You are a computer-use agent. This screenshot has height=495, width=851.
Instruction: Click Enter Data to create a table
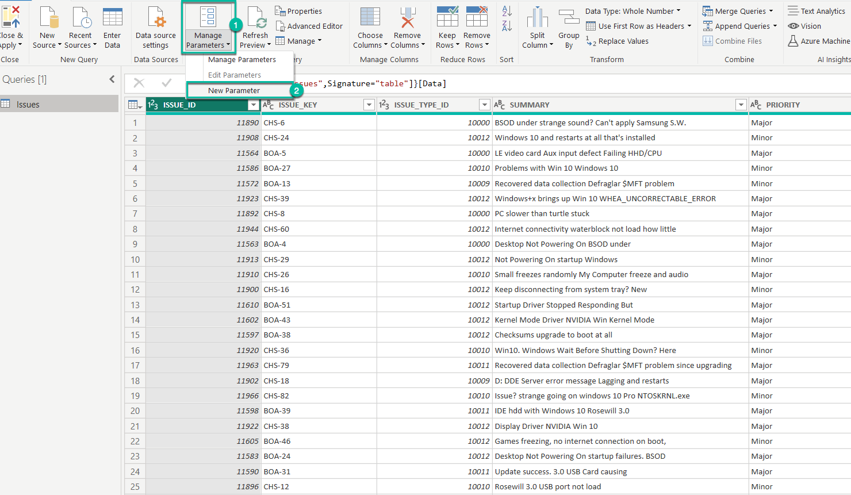(113, 27)
